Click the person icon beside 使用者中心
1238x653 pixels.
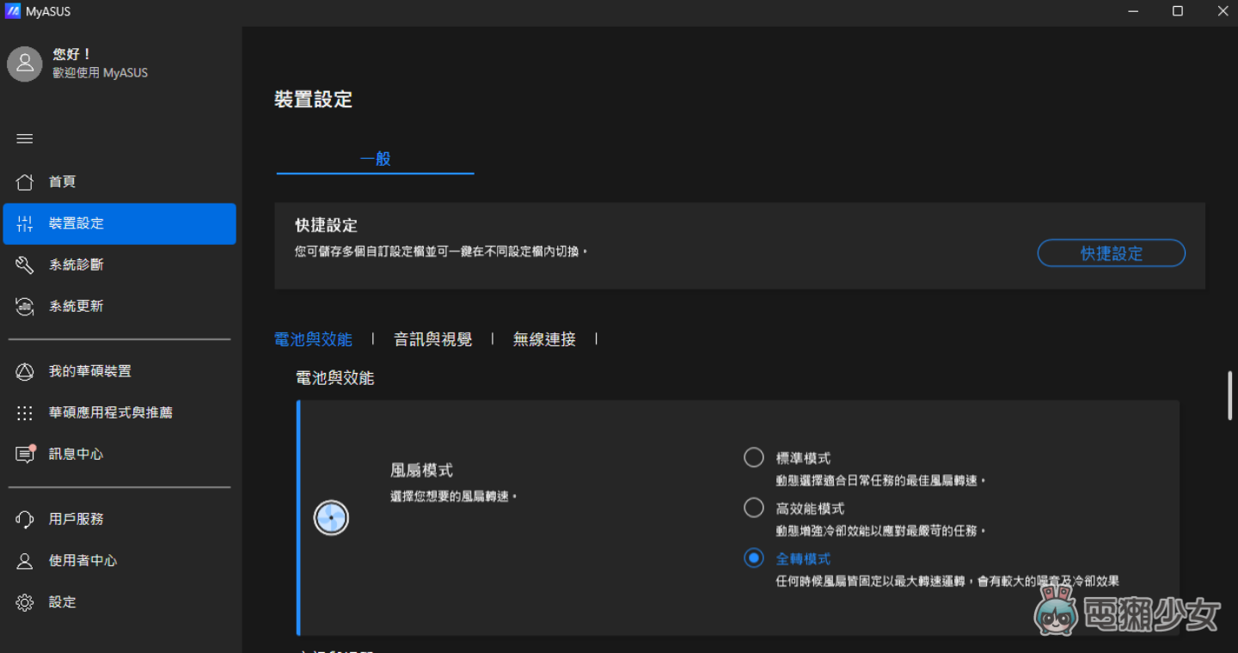tap(25, 560)
